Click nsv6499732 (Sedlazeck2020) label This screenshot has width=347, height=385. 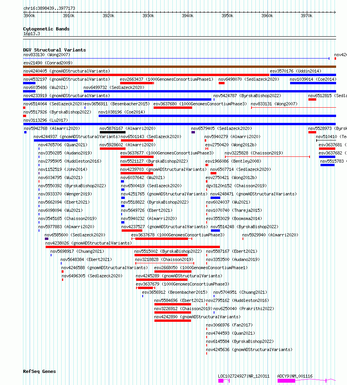(x=114, y=87)
